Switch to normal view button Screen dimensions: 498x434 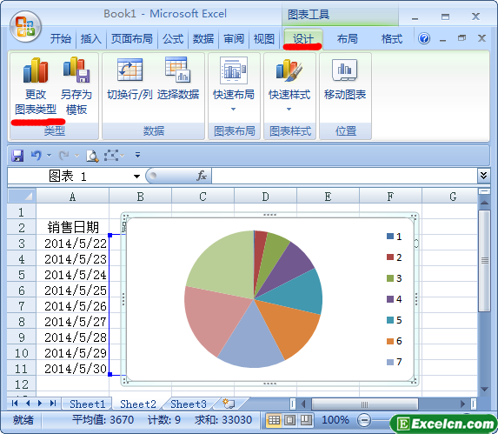click(274, 420)
